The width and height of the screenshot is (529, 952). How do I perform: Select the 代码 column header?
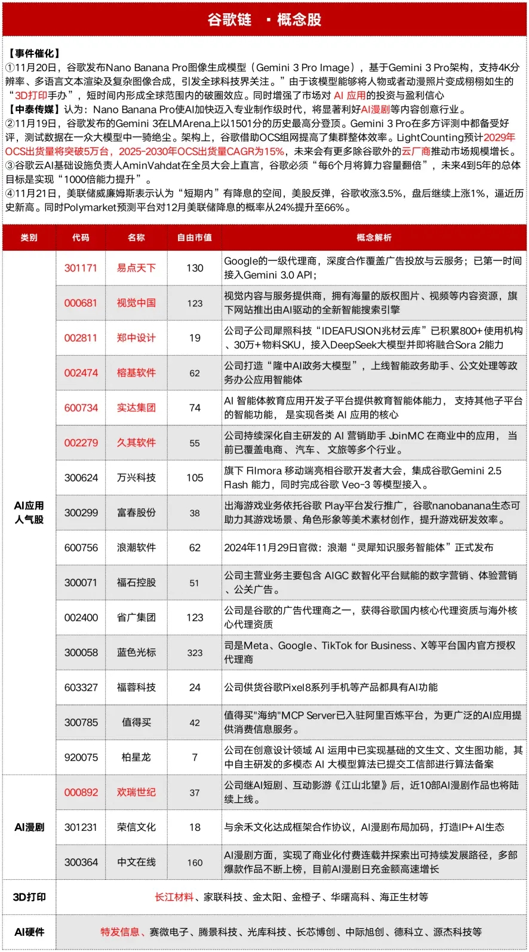click(81, 238)
